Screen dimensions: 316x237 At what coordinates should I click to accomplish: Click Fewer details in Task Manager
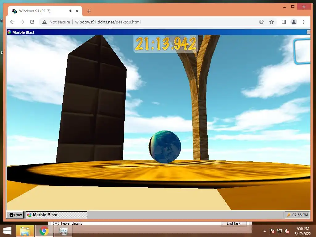pyautogui.click(x=68, y=223)
